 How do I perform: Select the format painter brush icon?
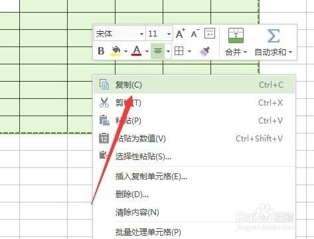(x=204, y=51)
